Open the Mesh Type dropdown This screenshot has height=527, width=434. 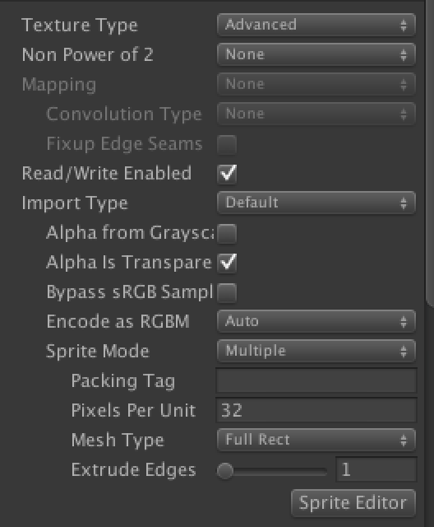pyautogui.click(x=316, y=440)
